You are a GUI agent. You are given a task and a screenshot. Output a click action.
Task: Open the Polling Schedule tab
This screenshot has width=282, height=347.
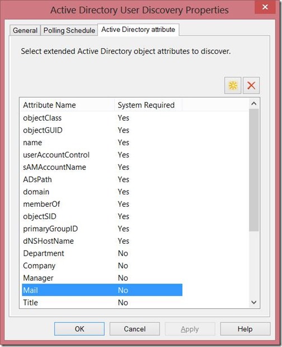69,30
